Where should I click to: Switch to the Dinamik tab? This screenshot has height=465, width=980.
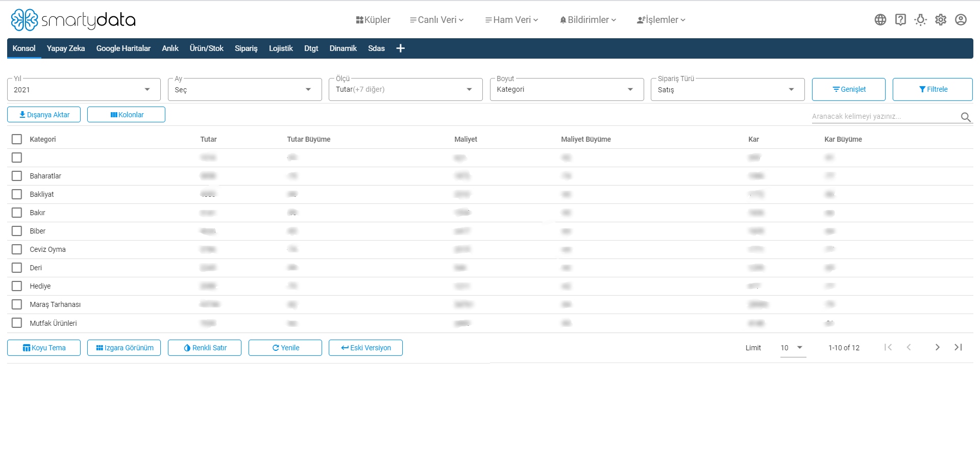(343, 48)
